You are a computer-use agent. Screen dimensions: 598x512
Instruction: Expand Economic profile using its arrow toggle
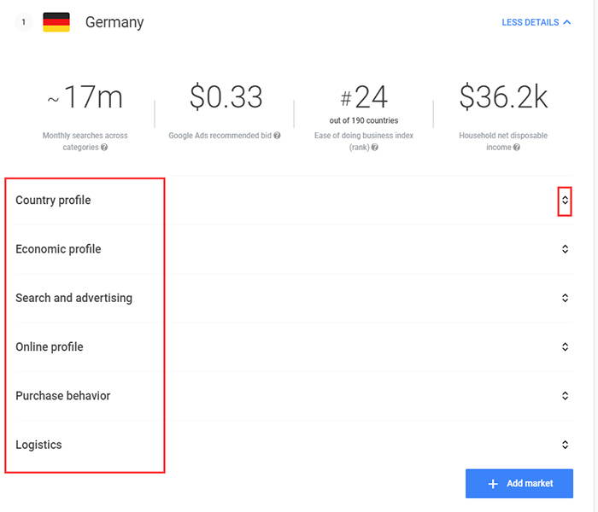tap(565, 249)
